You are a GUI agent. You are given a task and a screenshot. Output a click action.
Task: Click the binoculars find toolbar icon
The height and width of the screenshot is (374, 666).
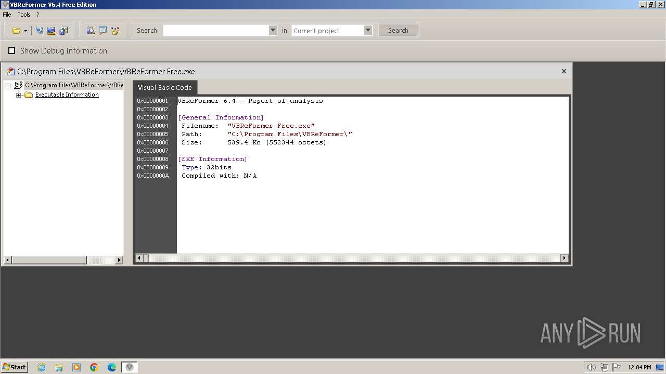91,31
